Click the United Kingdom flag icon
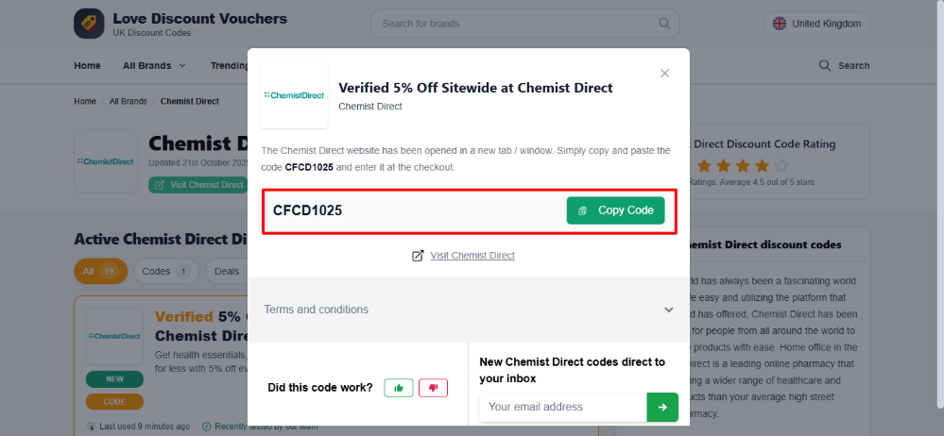This screenshot has width=944, height=436. (x=780, y=24)
